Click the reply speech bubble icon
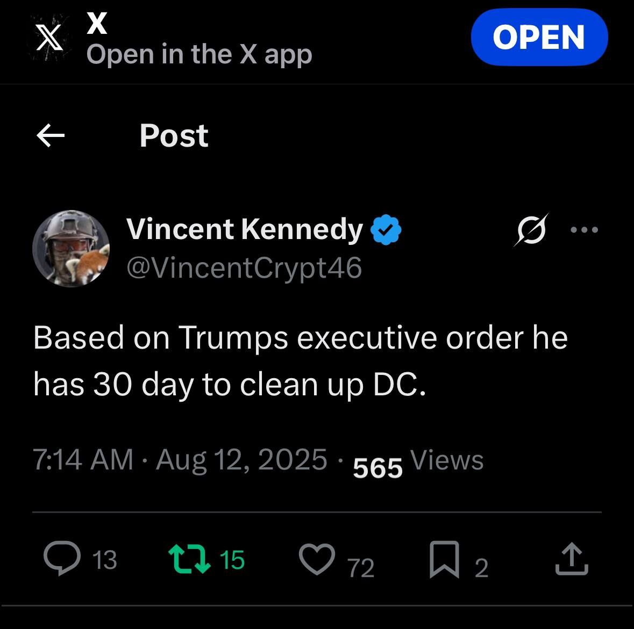 point(61,558)
